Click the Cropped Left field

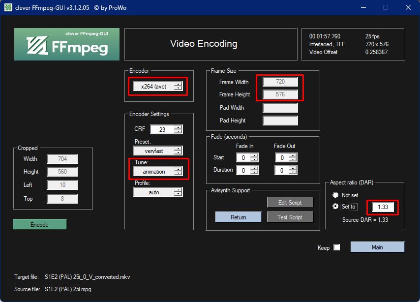[x=62, y=185]
